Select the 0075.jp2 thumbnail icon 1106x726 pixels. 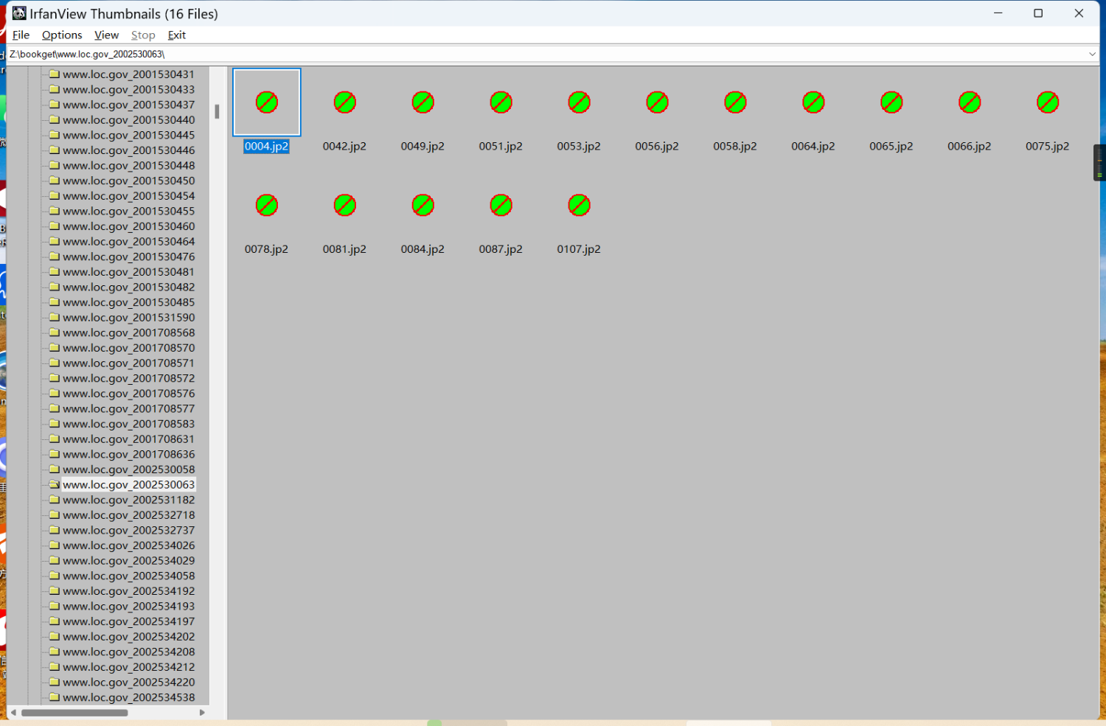1047,102
